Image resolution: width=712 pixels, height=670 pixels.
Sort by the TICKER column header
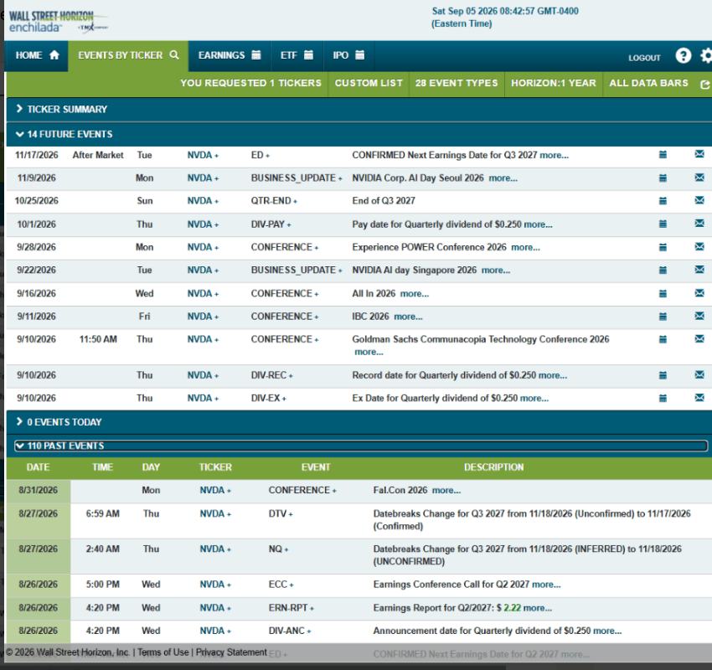coord(215,467)
